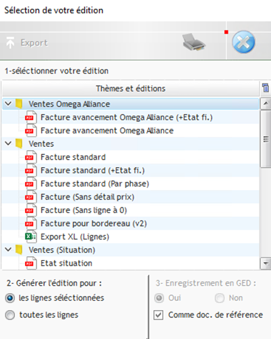Select 'les lignes séléctionnées' radio option
Image resolution: width=271 pixels, height=339 pixels.
[x=10, y=298]
